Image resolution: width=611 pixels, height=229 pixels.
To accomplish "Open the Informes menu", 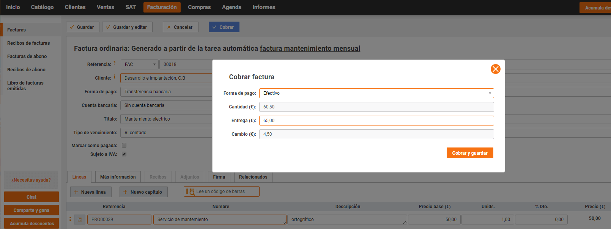I will [x=264, y=7].
